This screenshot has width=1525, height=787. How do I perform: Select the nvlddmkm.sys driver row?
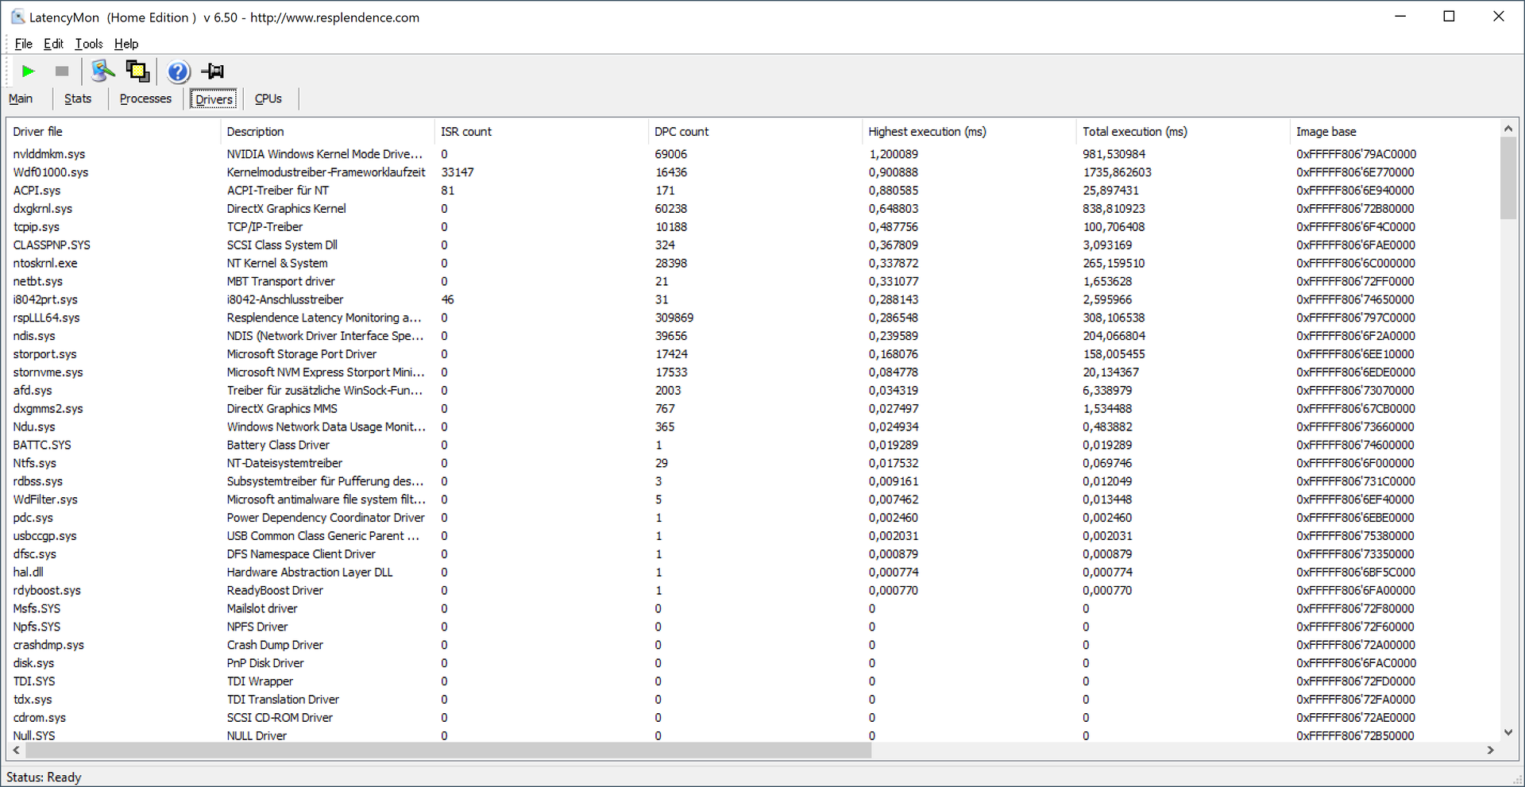pyautogui.click(x=753, y=154)
